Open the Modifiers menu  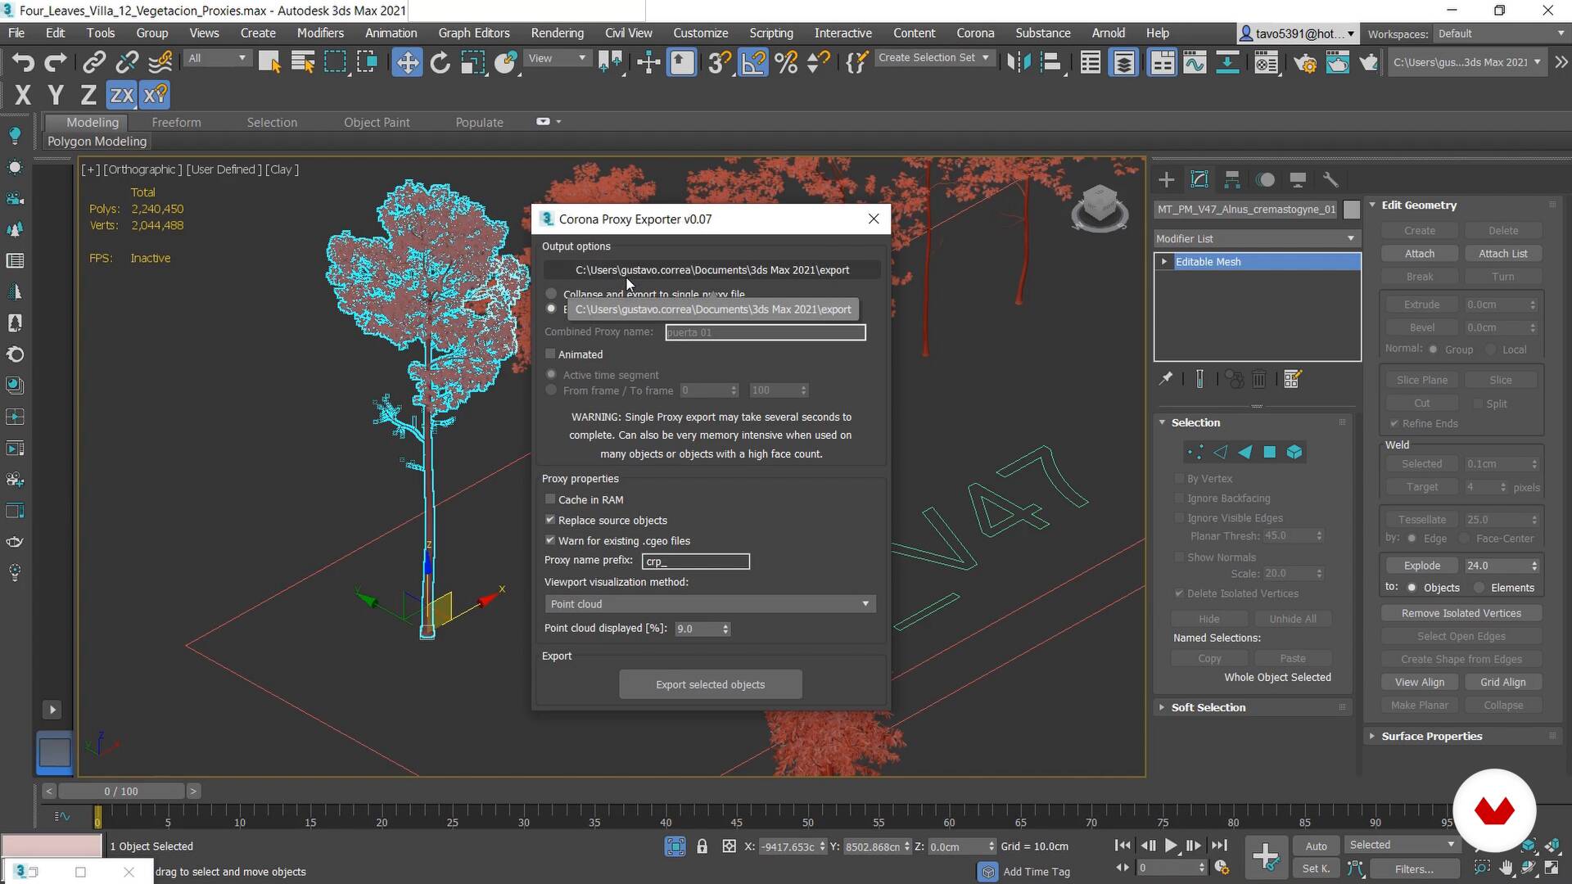tap(320, 33)
